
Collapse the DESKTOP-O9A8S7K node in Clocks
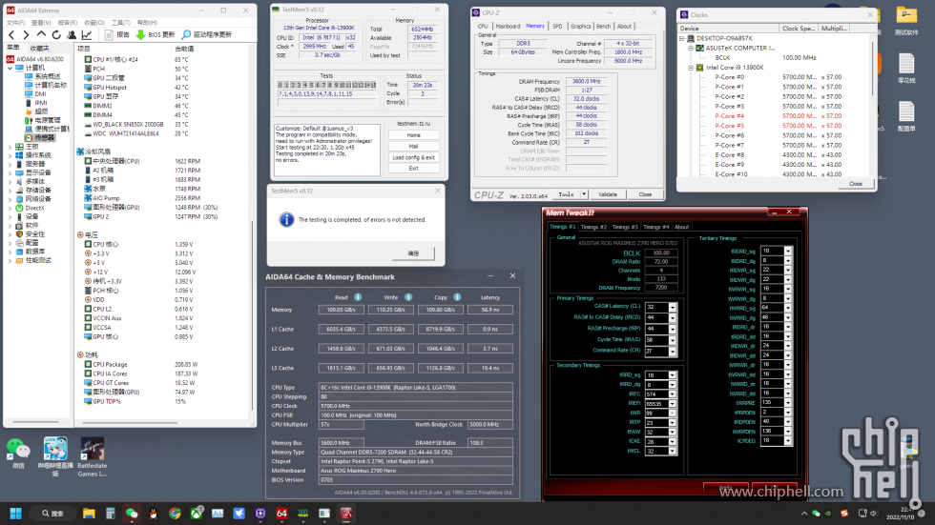point(681,38)
